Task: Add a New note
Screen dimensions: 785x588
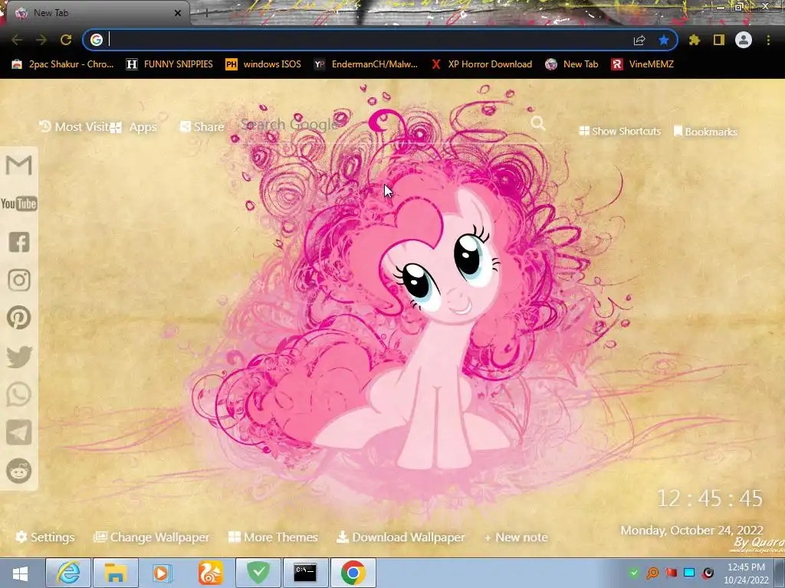Action: coord(516,537)
